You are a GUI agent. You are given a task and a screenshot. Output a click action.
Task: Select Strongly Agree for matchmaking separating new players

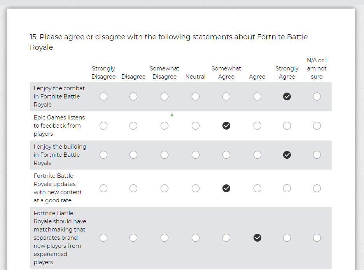pos(287,238)
